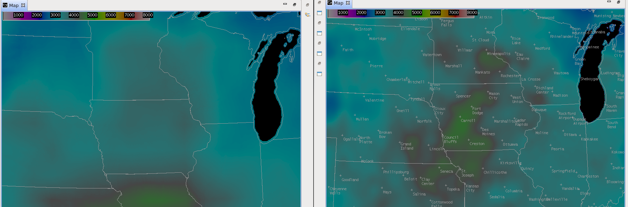Click the 8000 mark on the right map color bar
Screen dimensions: 628x207
472,13
